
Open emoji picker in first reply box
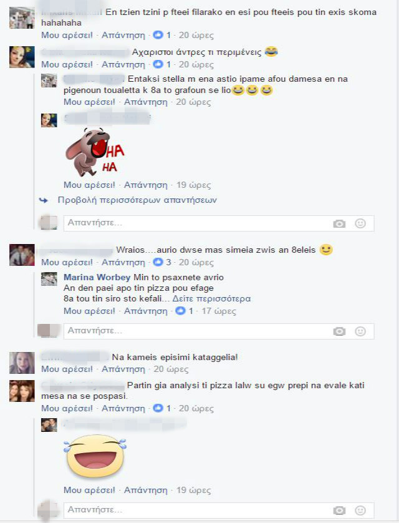(360, 223)
